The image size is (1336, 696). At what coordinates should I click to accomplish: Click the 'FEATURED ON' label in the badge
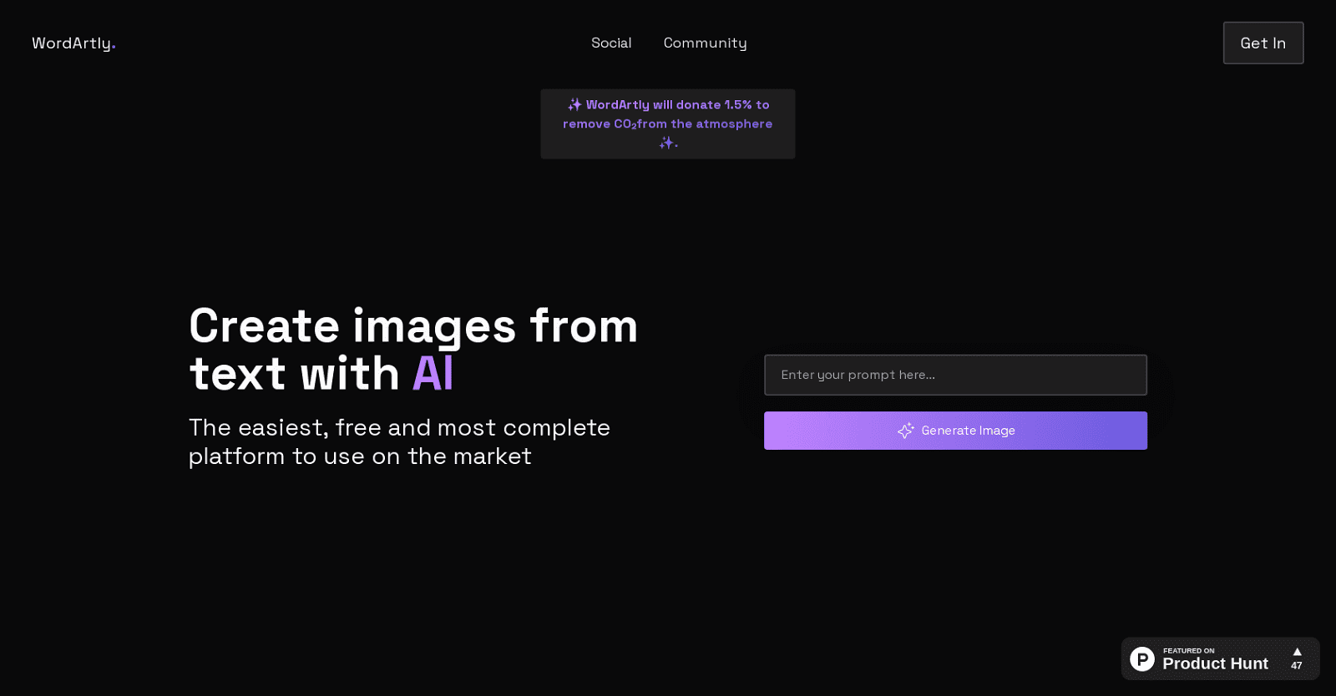coord(1188,651)
